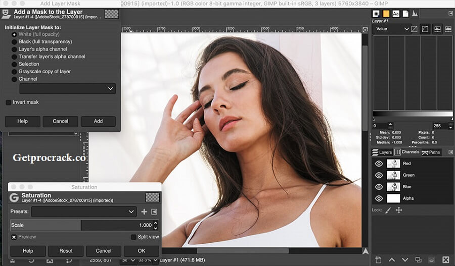455x266 pixels.
Task: Click the Scale slider in Saturation dialog
Action: click(81, 225)
